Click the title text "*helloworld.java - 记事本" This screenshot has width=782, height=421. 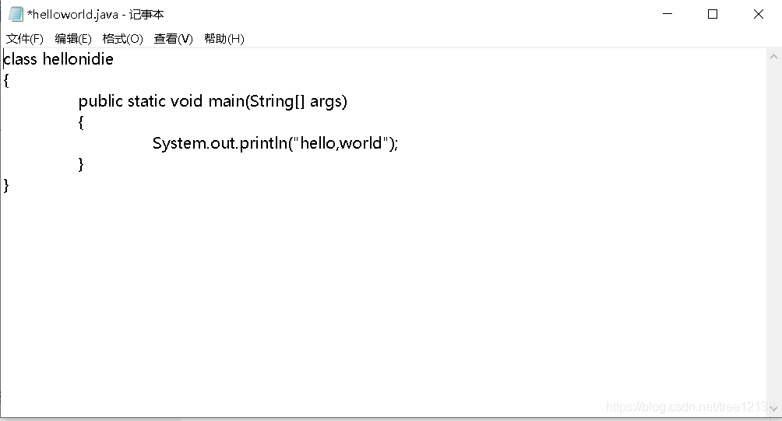click(x=95, y=15)
